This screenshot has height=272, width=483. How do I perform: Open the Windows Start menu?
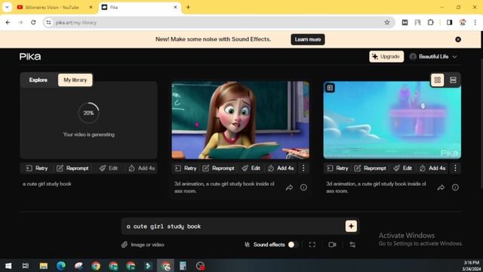point(8,266)
